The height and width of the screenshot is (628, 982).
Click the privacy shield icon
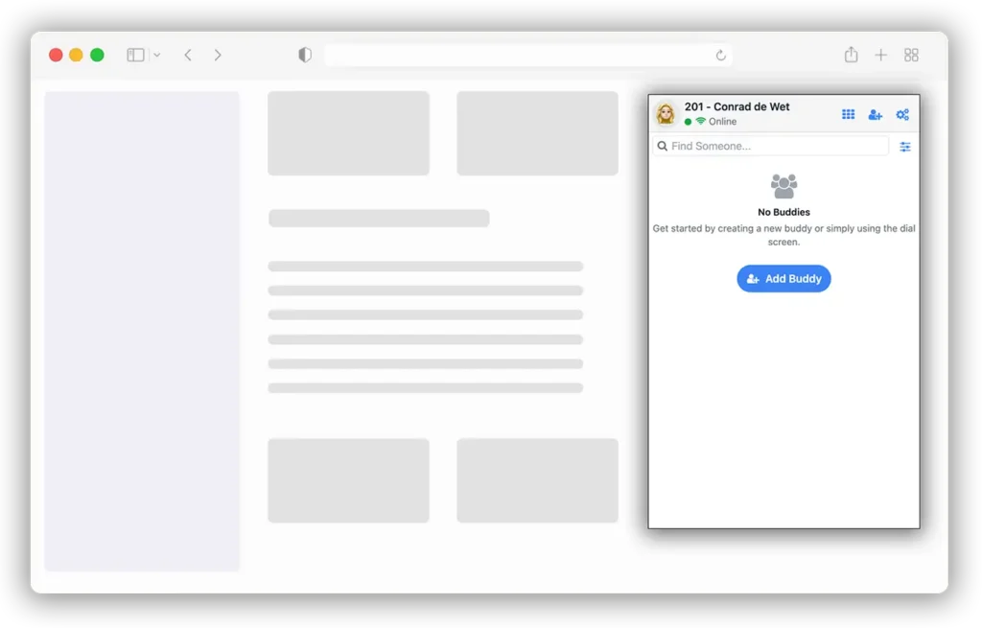pyautogui.click(x=305, y=55)
